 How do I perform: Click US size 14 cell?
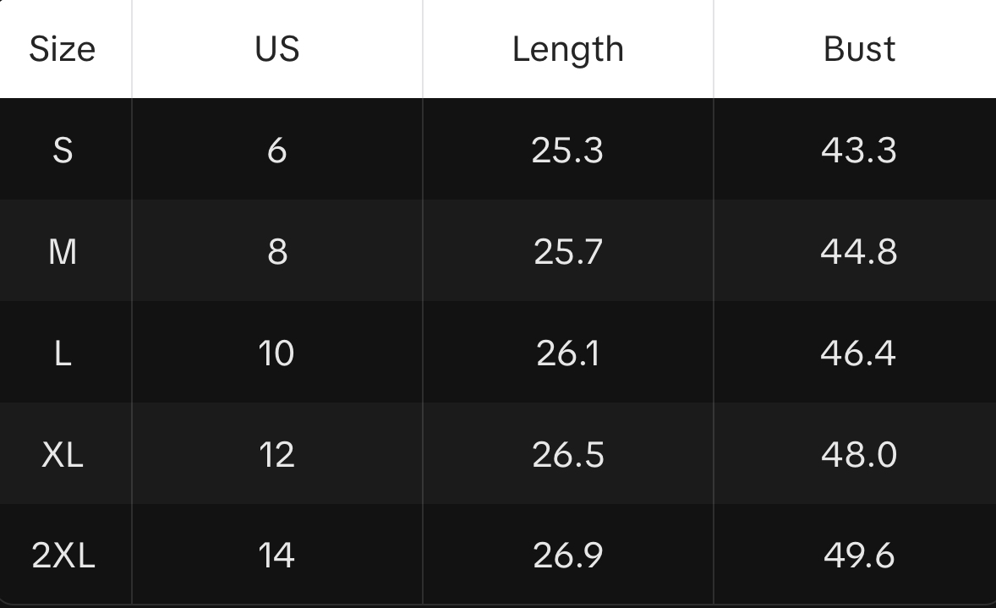[x=277, y=556]
